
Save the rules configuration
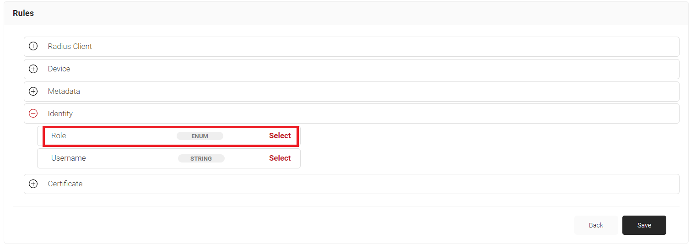644,225
